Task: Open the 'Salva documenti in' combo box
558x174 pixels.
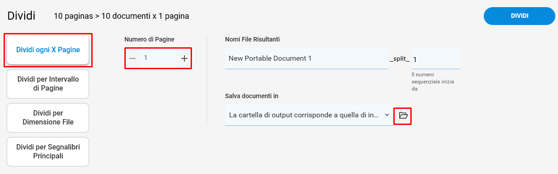Action: click(309, 115)
